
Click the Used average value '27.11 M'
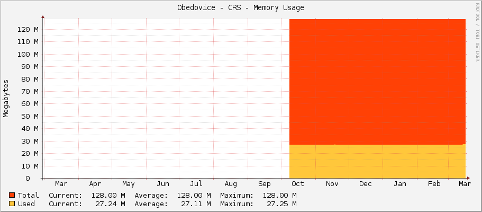pyautogui.click(x=196, y=204)
